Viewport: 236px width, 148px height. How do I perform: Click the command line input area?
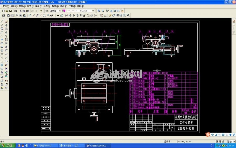(81, 142)
